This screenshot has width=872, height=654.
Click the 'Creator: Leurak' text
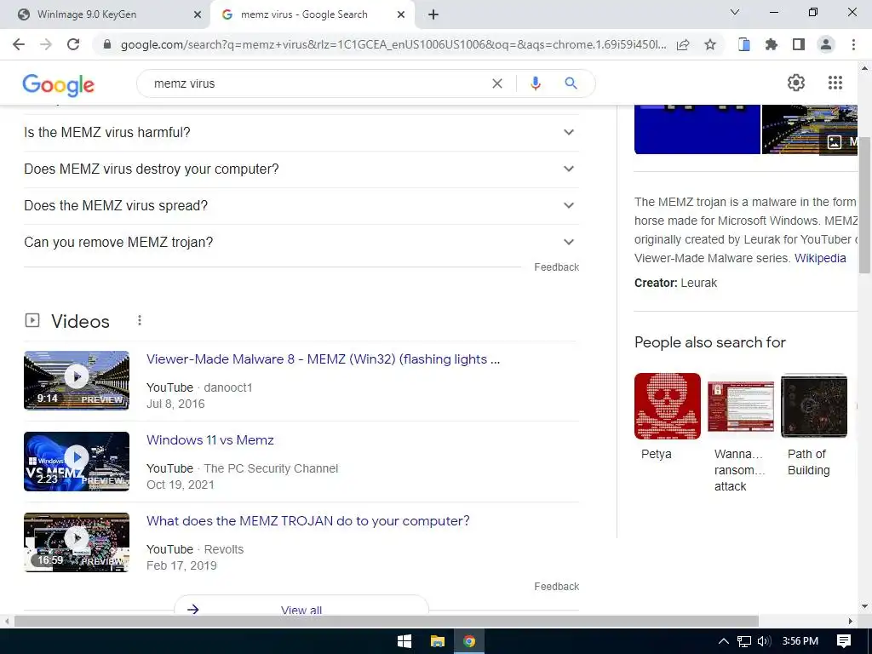[675, 283]
